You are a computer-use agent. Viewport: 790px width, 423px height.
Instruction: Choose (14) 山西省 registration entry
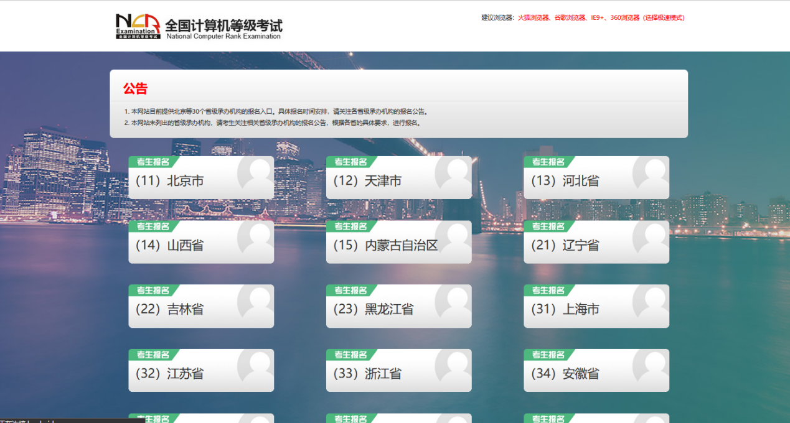[170, 245]
